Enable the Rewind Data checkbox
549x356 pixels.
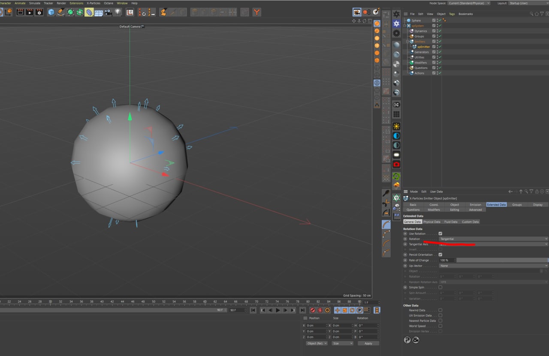[x=440, y=310]
